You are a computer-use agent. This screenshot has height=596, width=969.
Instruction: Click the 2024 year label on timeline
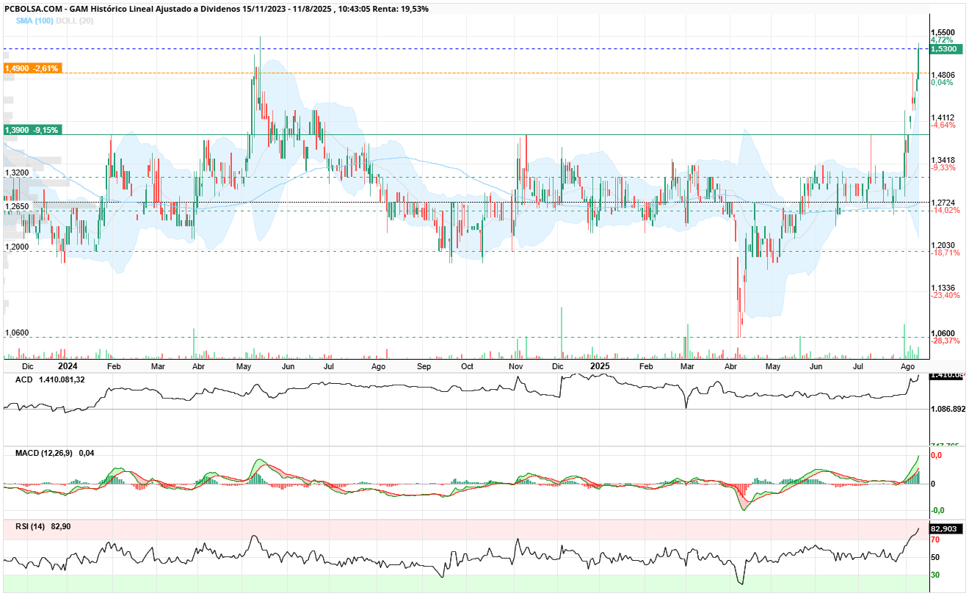pyautogui.click(x=68, y=366)
